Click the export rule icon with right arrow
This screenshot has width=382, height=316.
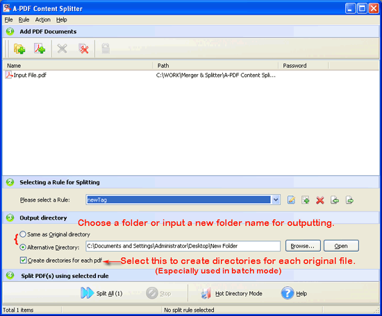coord(349,200)
